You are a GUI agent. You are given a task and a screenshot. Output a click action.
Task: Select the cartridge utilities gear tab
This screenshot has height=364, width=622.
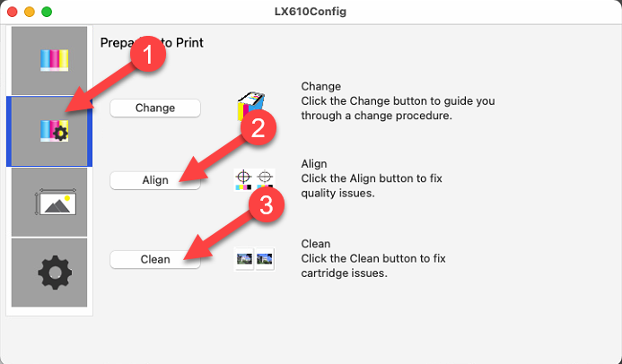(x=49, y=131)
